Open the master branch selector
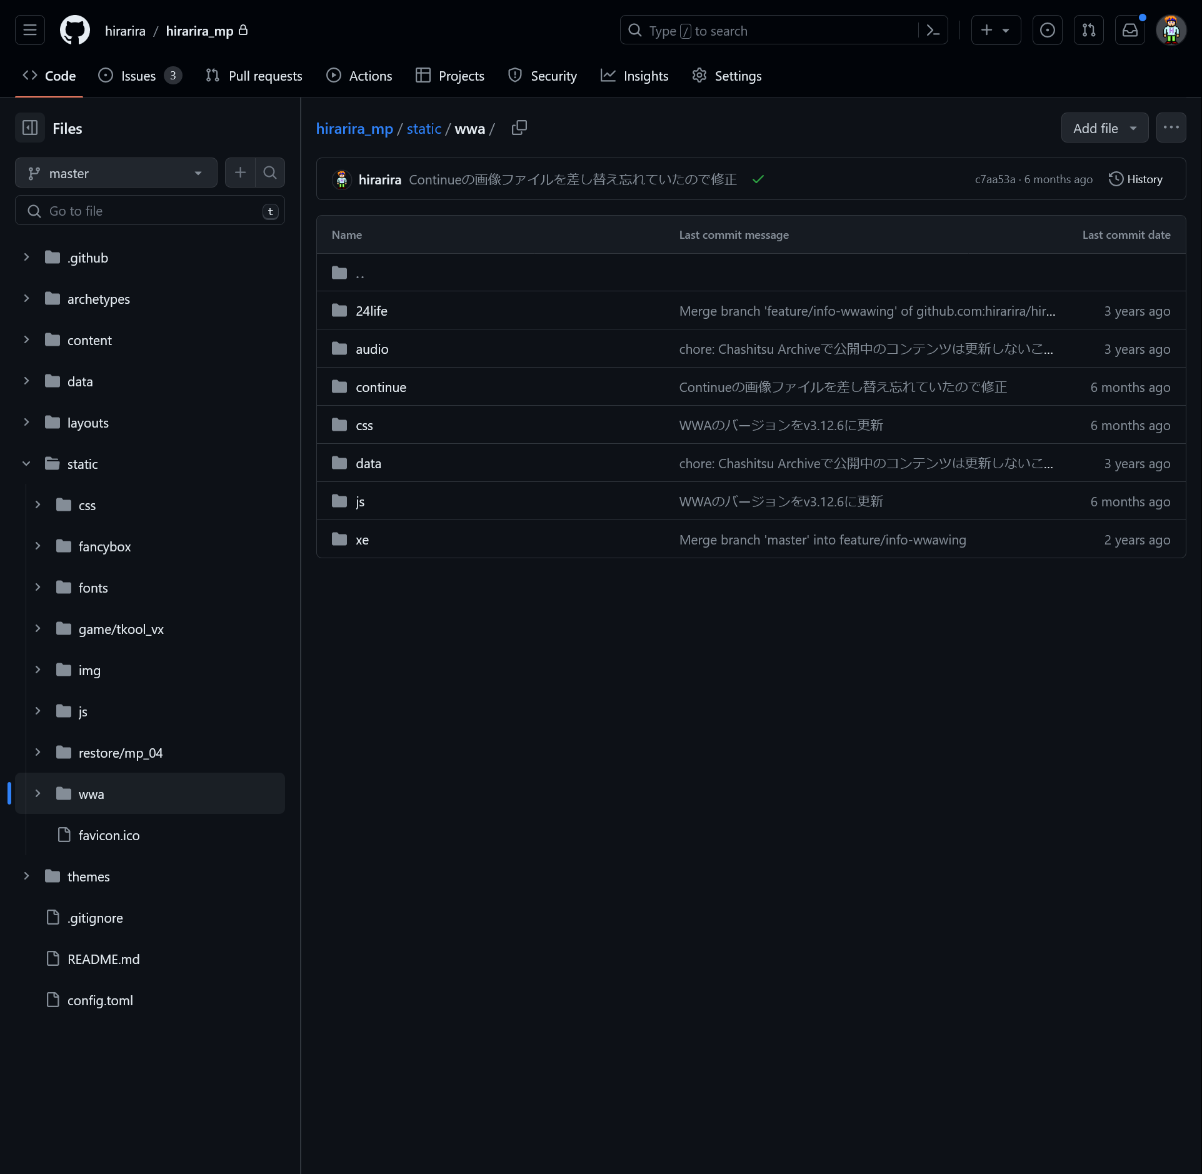 click(x=116, y=173)
